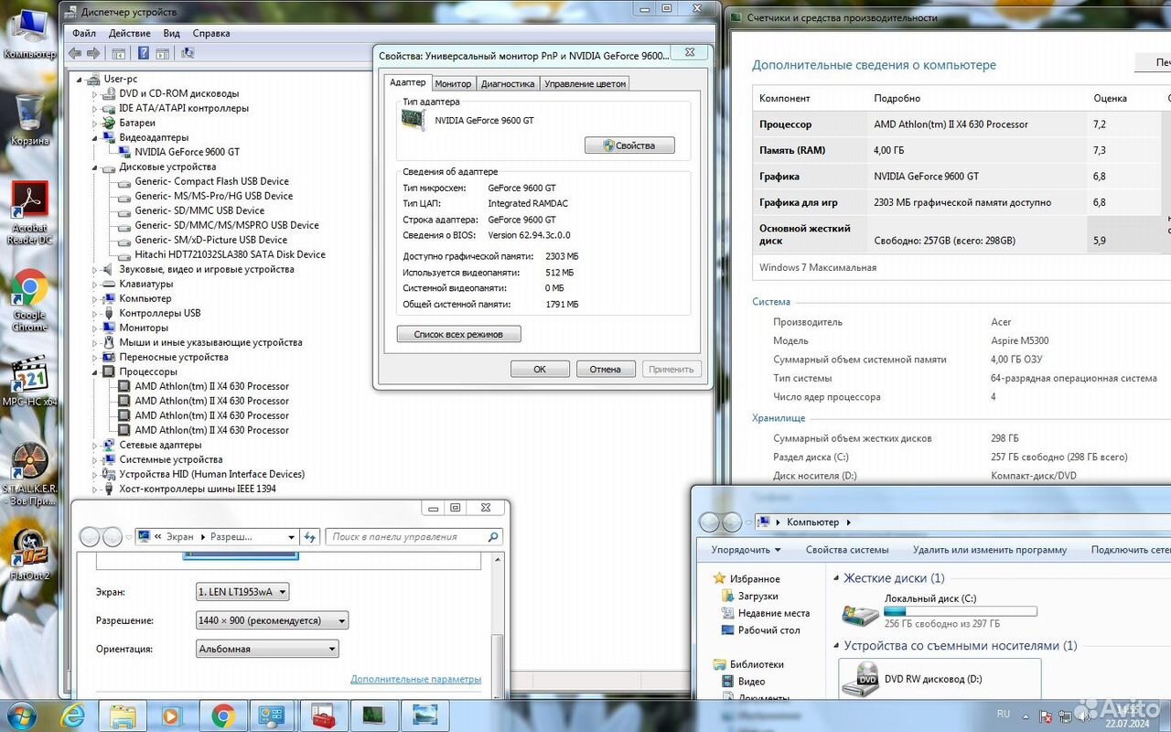Open S.T.A.L.K.E.R. desktop shortcut
The image size is (1171, 732).
pyautogui.click(x=29, y=474)
